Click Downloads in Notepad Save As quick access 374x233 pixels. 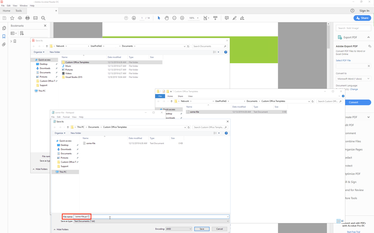pyautogui.click(x=66, y=149)
